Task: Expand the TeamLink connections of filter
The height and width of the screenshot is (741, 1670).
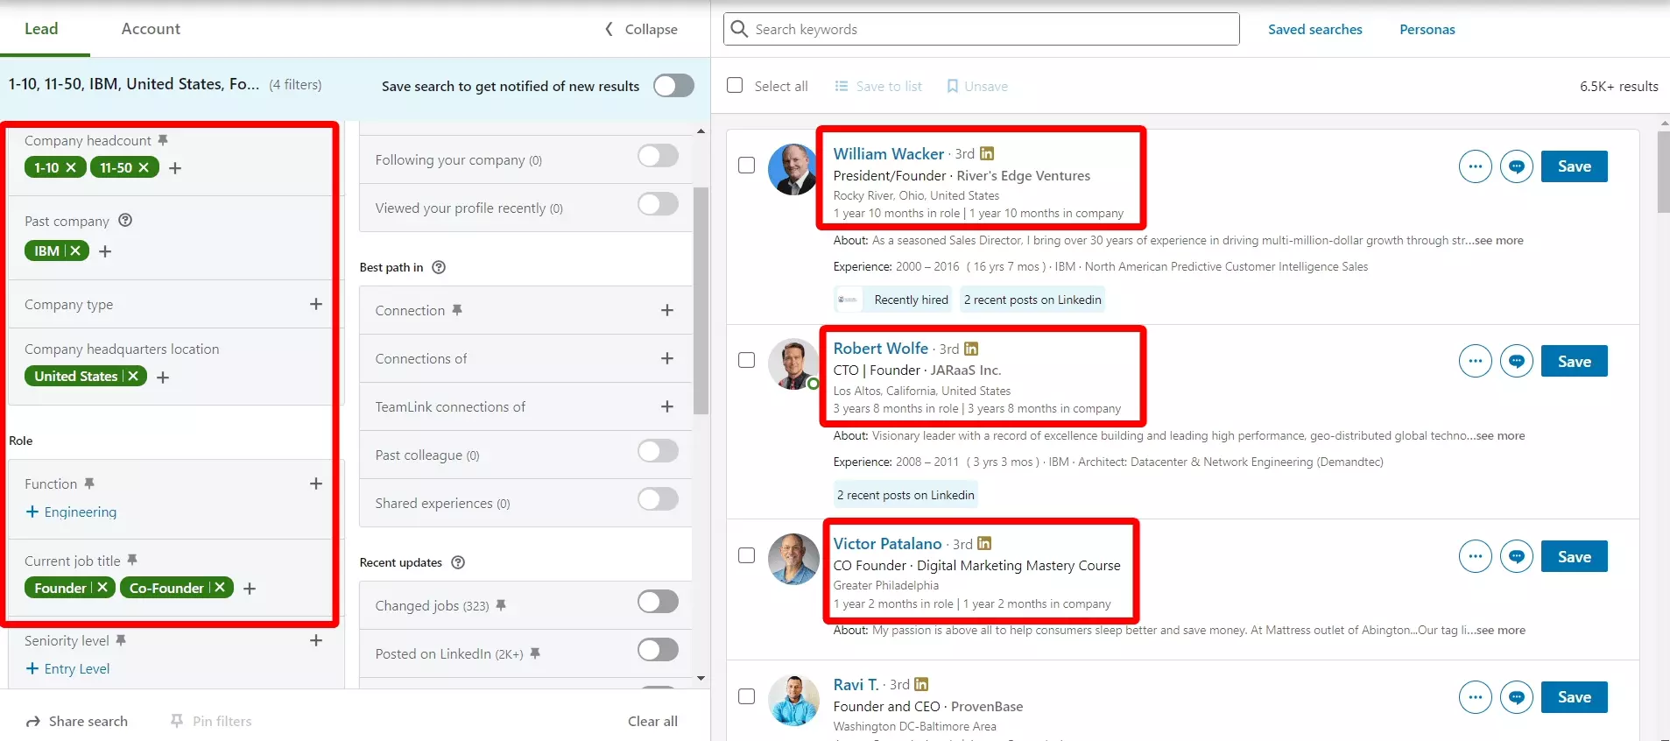Action: click(x=667, y=406)
